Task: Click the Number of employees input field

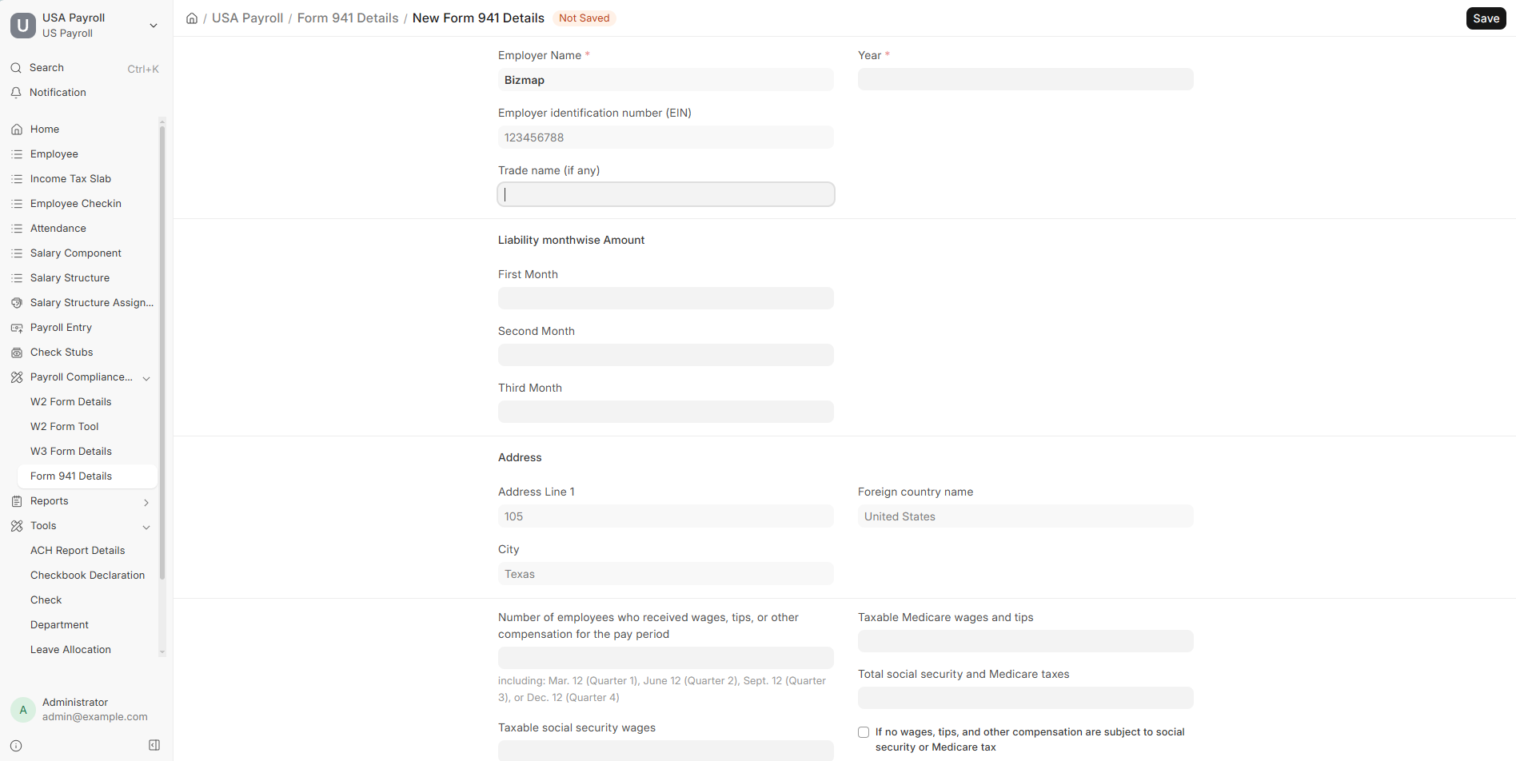Action: click(666, 658)
